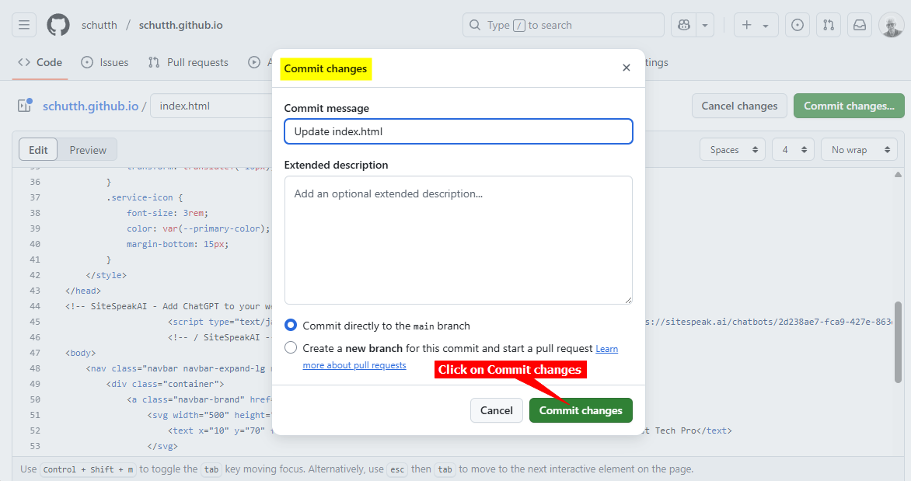View issues icon in top header
The width and height of the screenshot is (911, 481).
pyautogui.click(x=798, y=25)
